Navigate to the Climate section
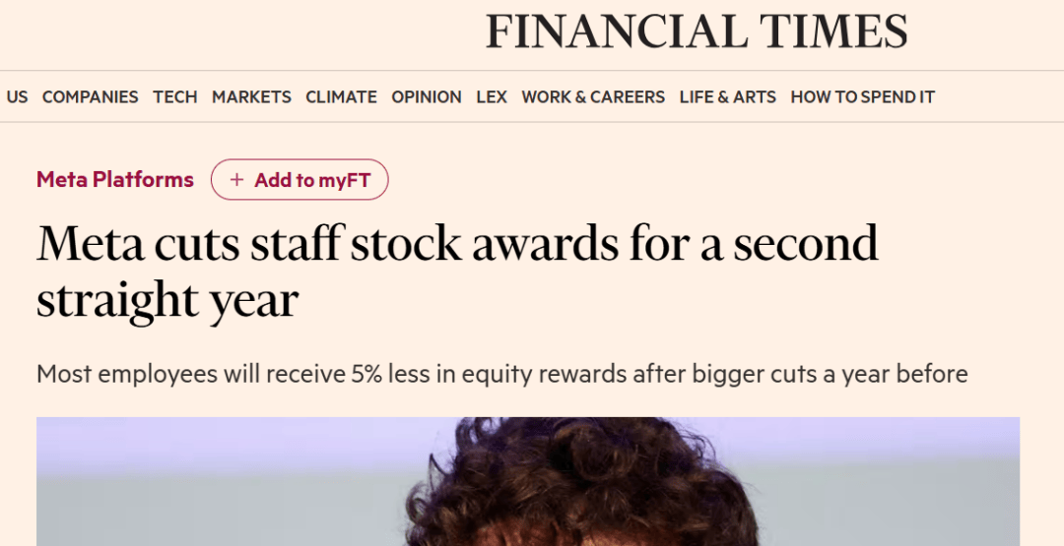This screenshot has height=546, width=1064. tap(341, 96)
